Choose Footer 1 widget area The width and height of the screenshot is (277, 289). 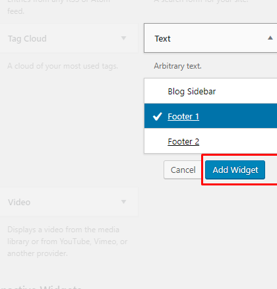pyautogui.click(x=210, y=116)
